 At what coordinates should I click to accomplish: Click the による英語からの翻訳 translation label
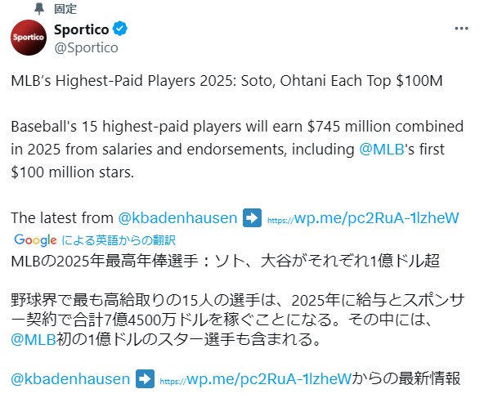119,240
